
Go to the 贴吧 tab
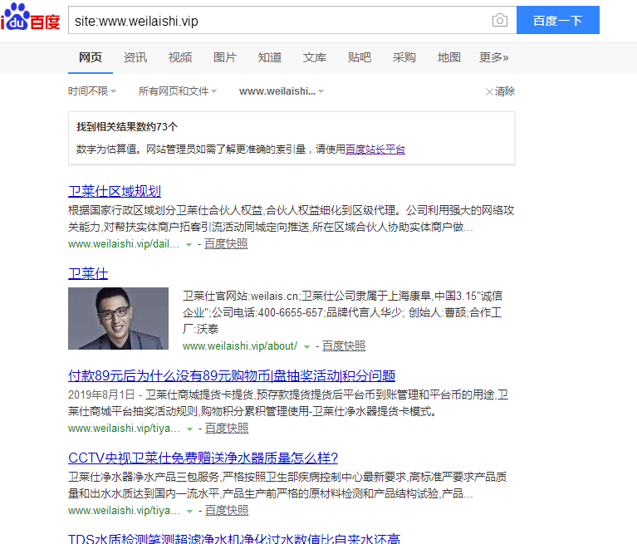359,57
